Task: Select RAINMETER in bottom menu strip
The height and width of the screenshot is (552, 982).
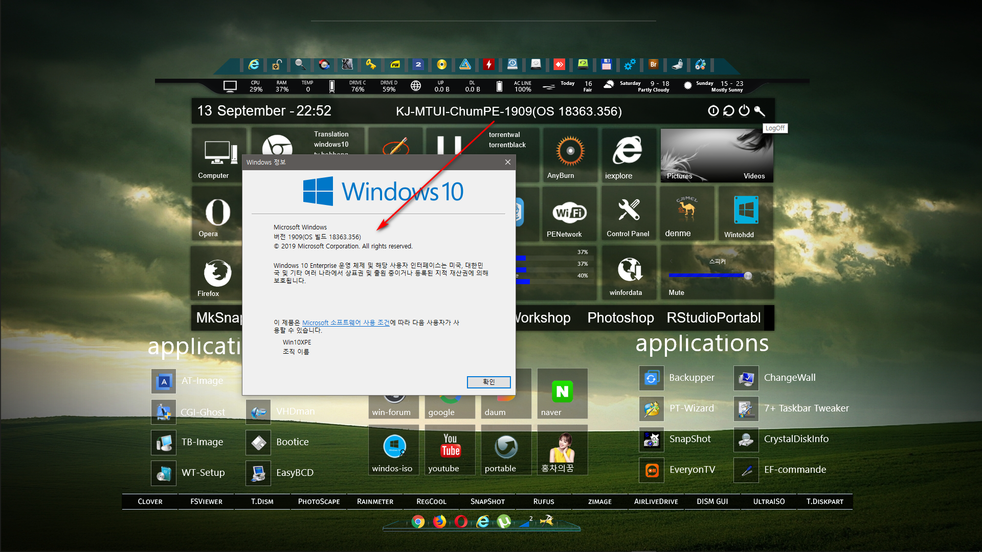Action: click(375, 501)
